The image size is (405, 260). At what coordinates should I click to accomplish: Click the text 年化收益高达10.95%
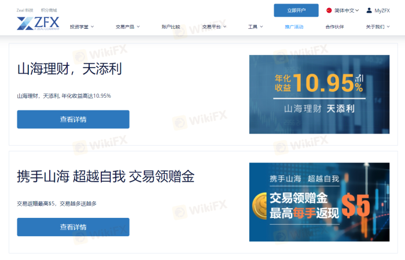86,96
